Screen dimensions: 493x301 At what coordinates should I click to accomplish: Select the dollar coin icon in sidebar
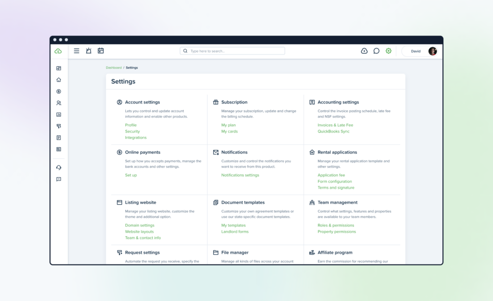point(59,92)
